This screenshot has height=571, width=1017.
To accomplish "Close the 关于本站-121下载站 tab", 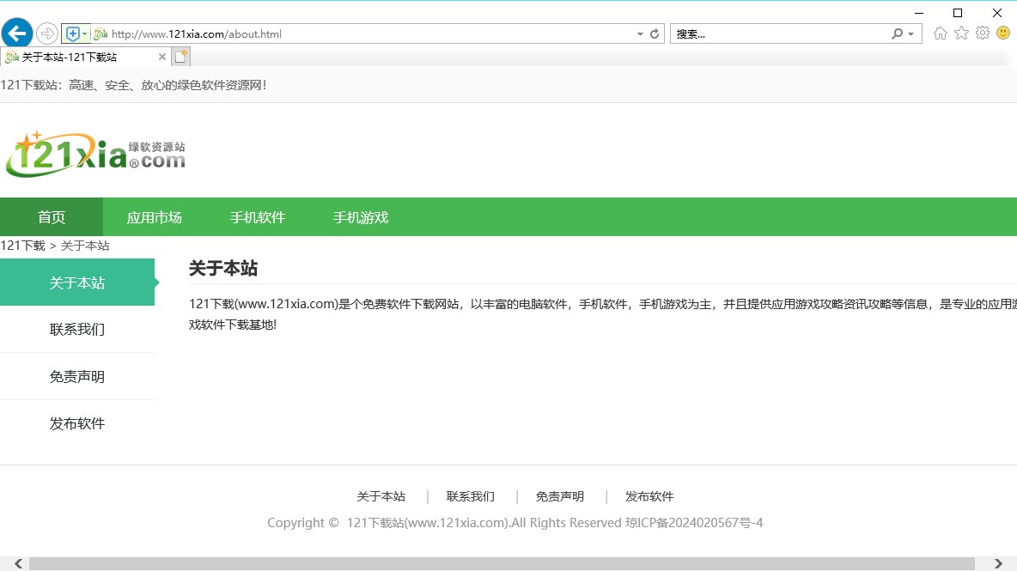I will (162, 57).
